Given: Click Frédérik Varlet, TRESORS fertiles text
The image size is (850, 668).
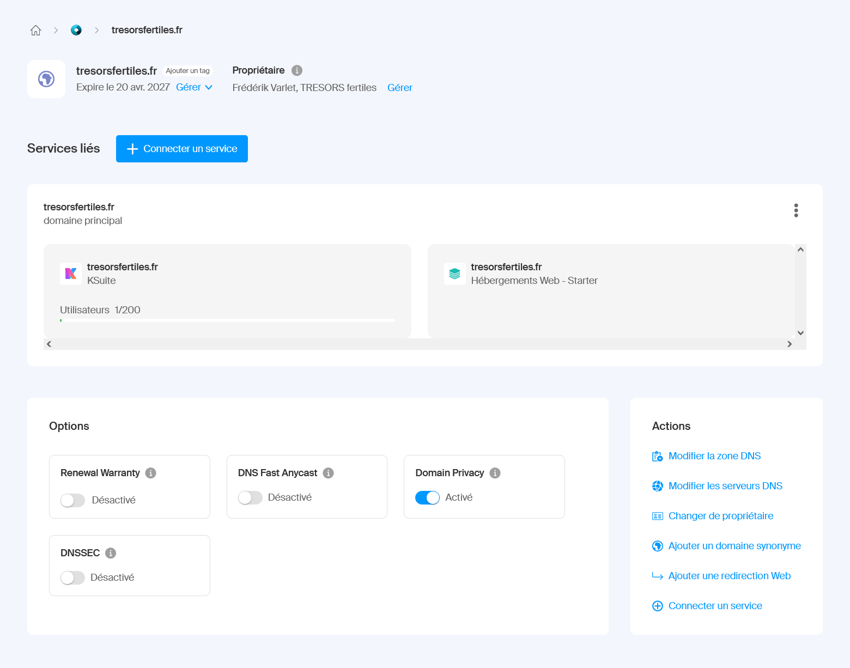Looking at the screenshot, I should pos(305,88).
